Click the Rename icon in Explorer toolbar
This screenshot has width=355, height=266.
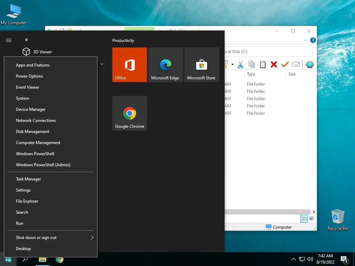[296, 64]
